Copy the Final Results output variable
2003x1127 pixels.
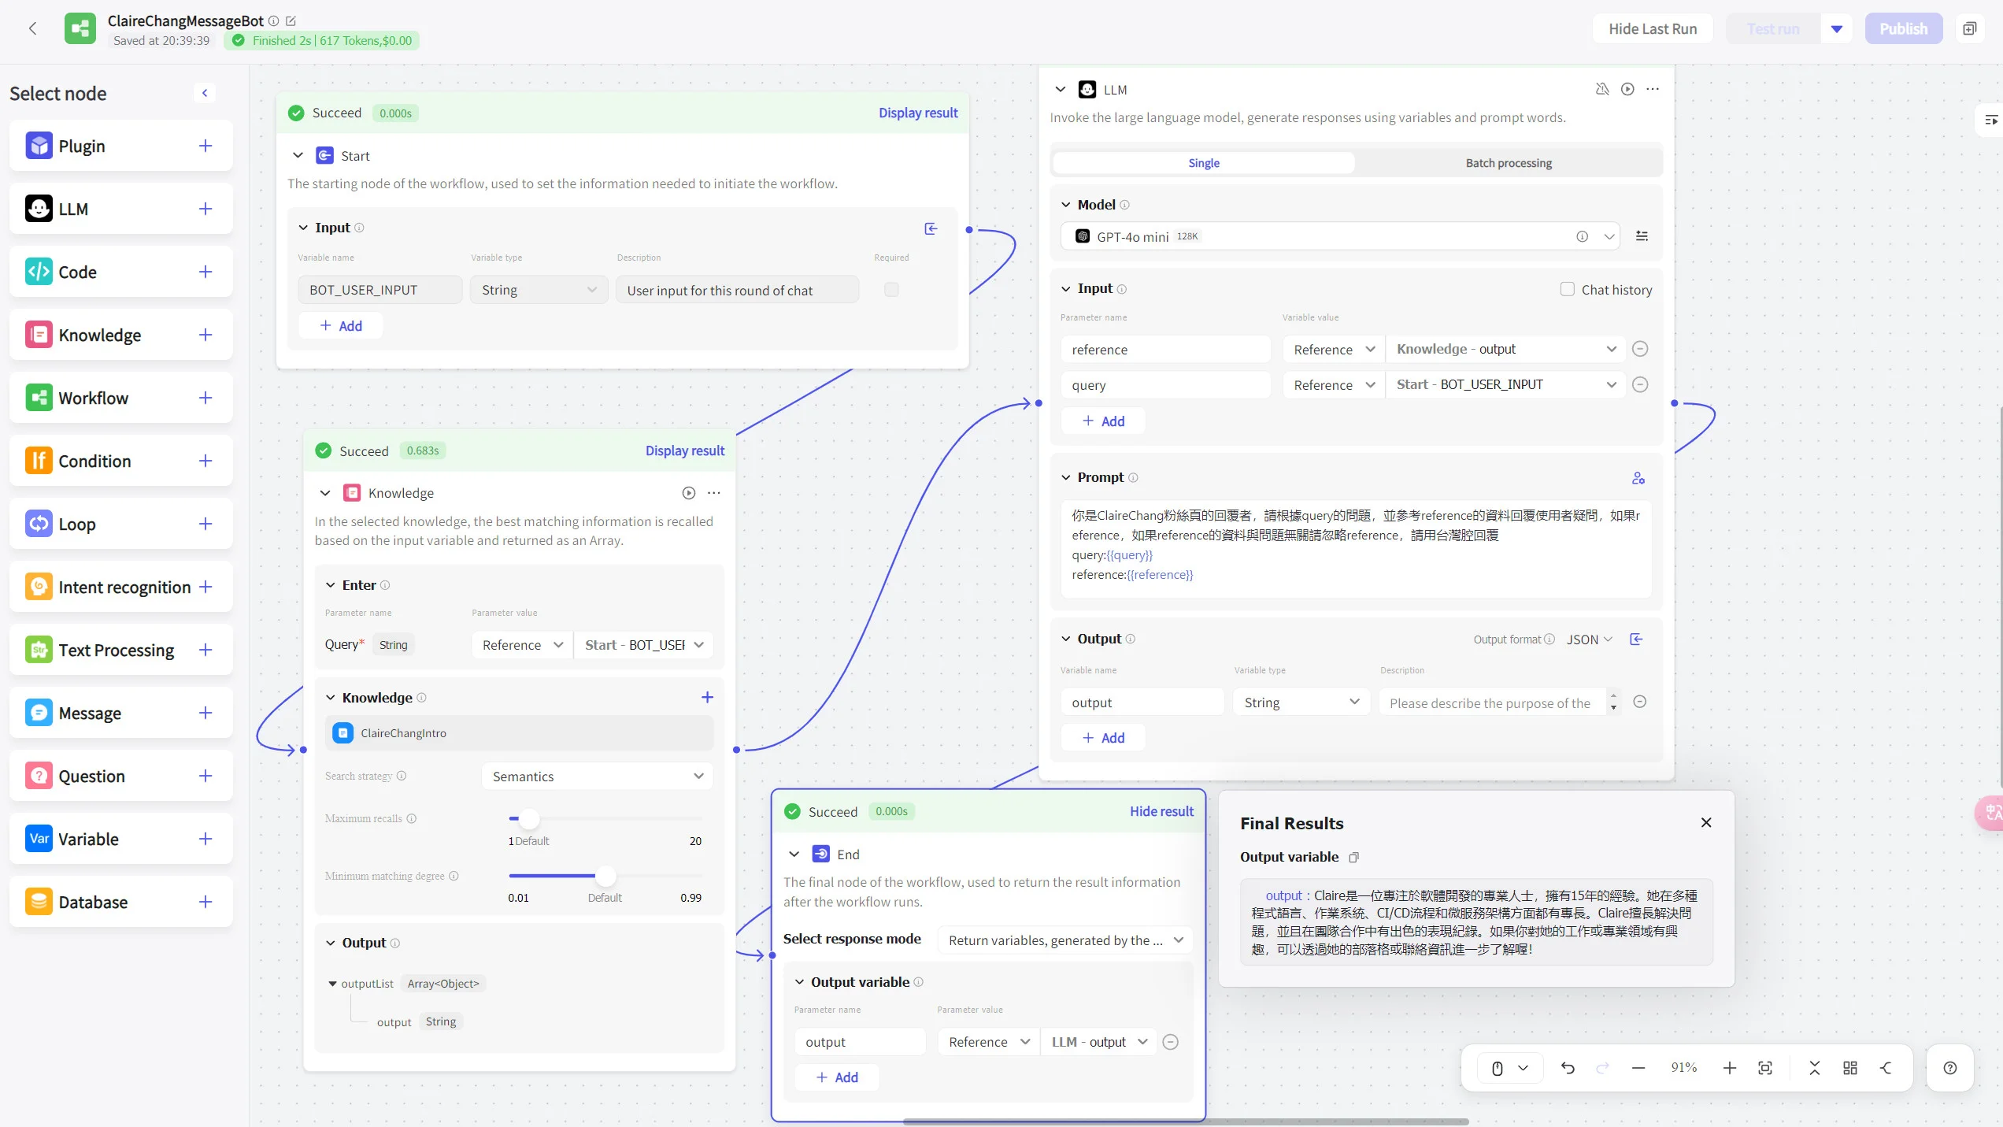[1353, 857]
